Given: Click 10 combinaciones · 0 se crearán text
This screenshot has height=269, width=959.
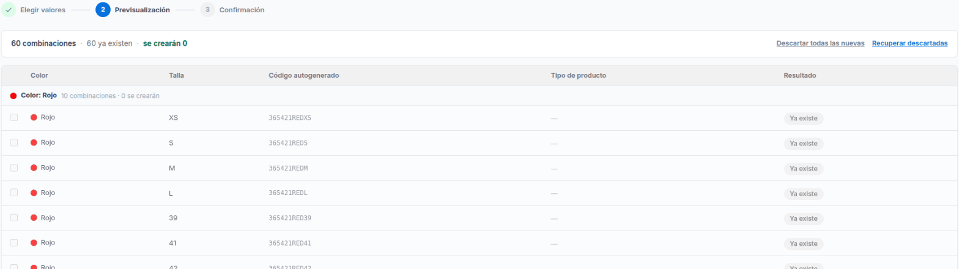Looking at the screenshot, I should [111, 96].
